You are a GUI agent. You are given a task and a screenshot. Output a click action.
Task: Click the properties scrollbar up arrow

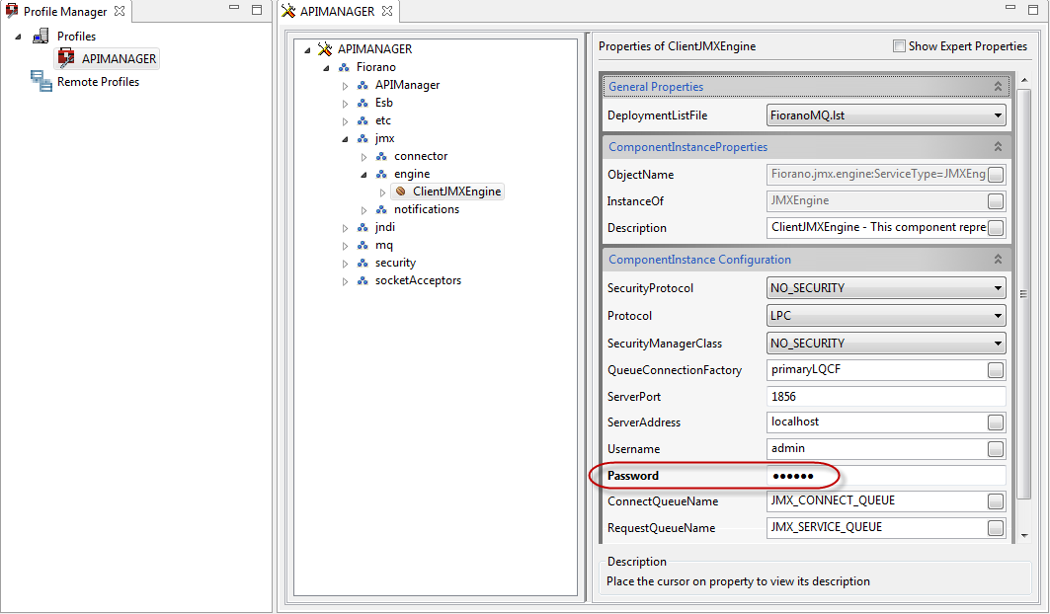coord(1024,80)
